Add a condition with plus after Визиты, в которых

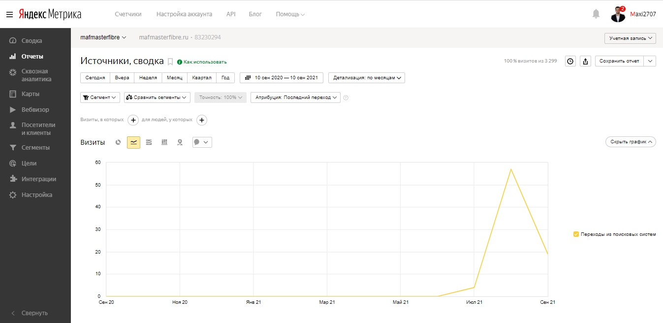coord(133,120)
